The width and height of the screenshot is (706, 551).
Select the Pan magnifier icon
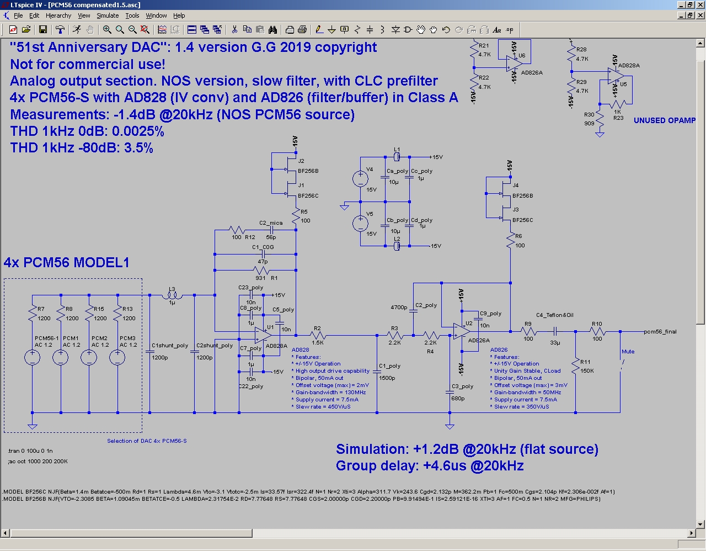click(119, 29)
